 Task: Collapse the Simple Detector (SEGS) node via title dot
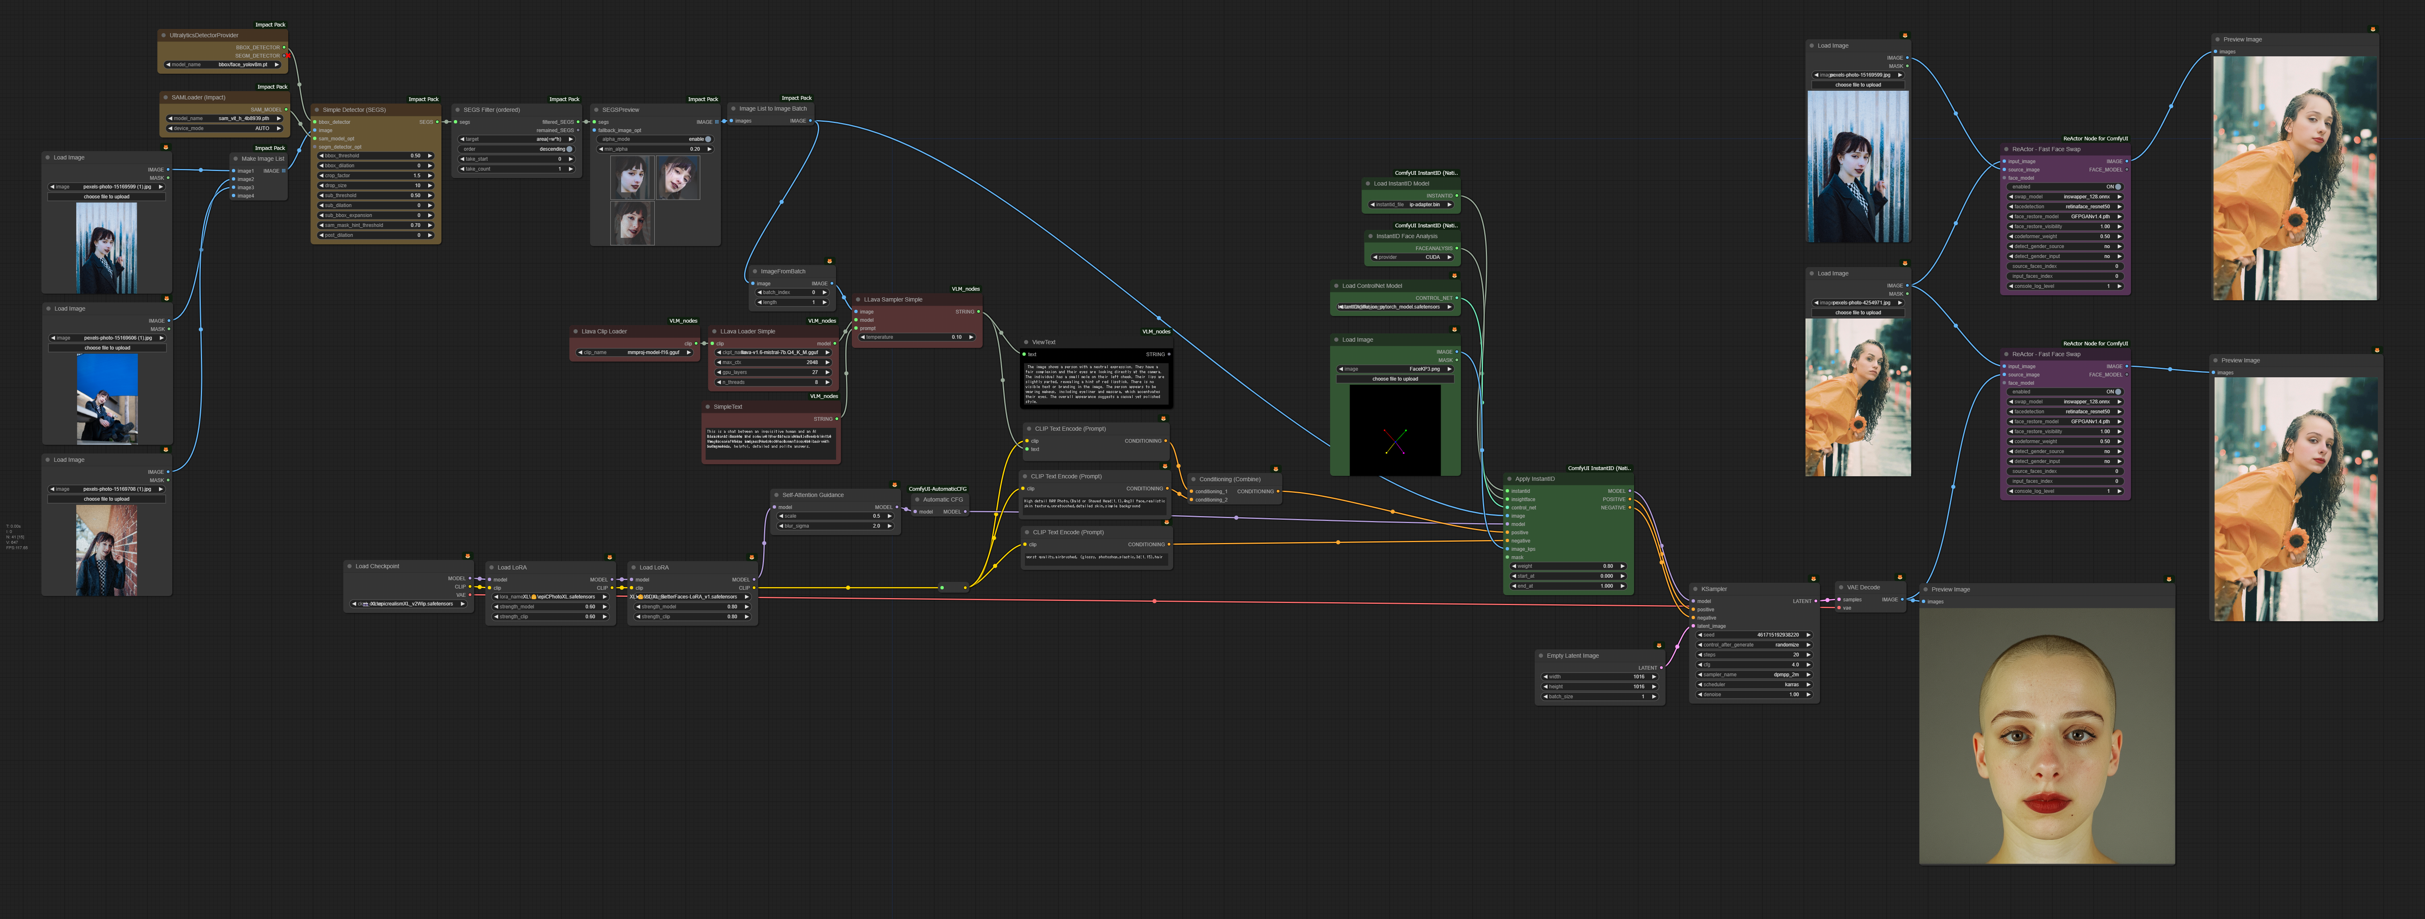pyautogui.click(x=317, y=110)
